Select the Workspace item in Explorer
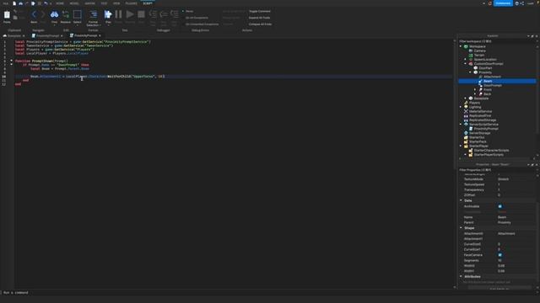This screenshot has width=540, height=303. (x=477, y=46)
